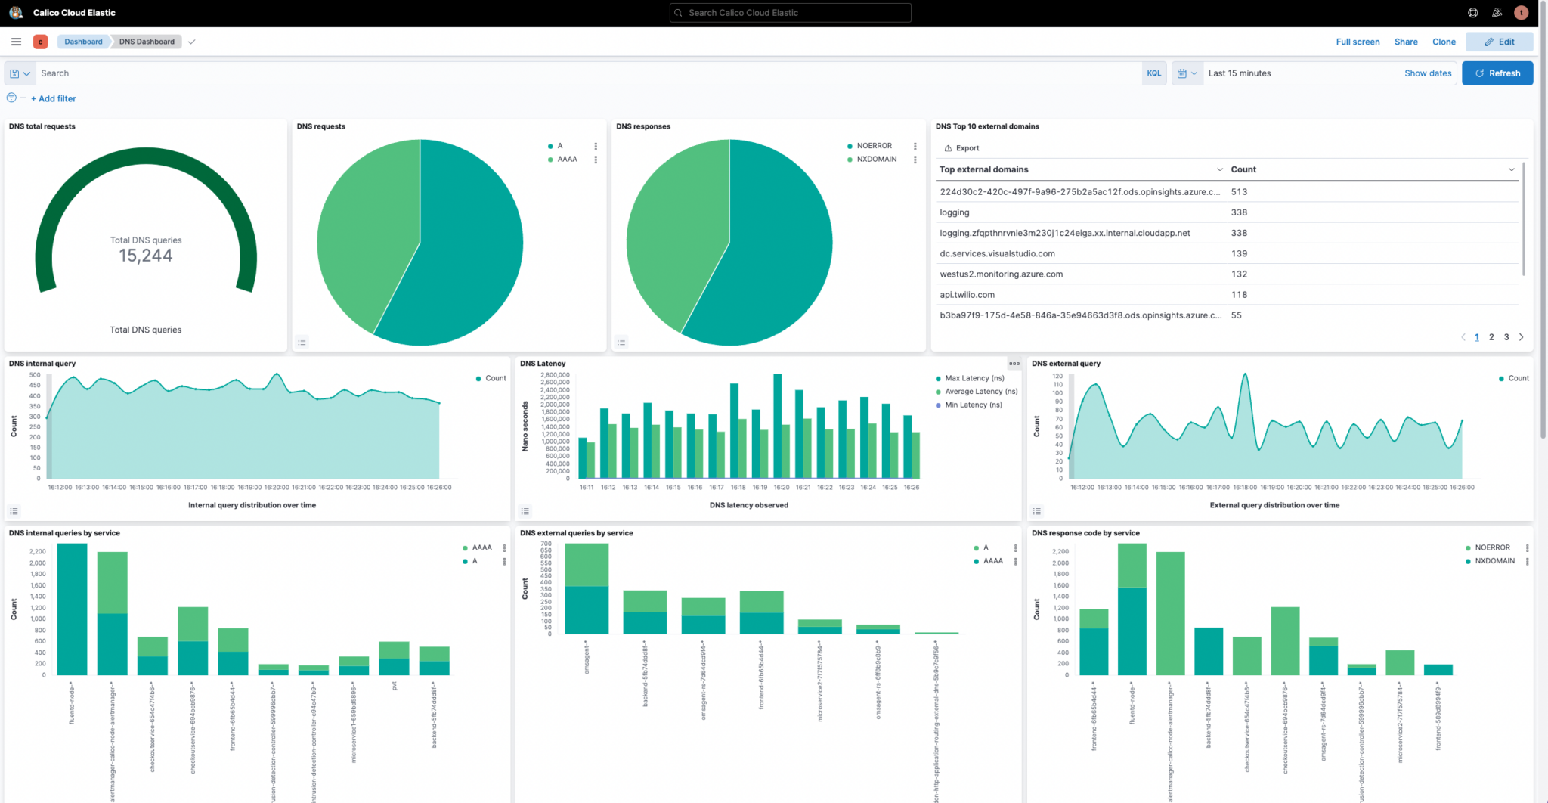Switch to the Dashboard breadcrumb tab

[83, 42]
